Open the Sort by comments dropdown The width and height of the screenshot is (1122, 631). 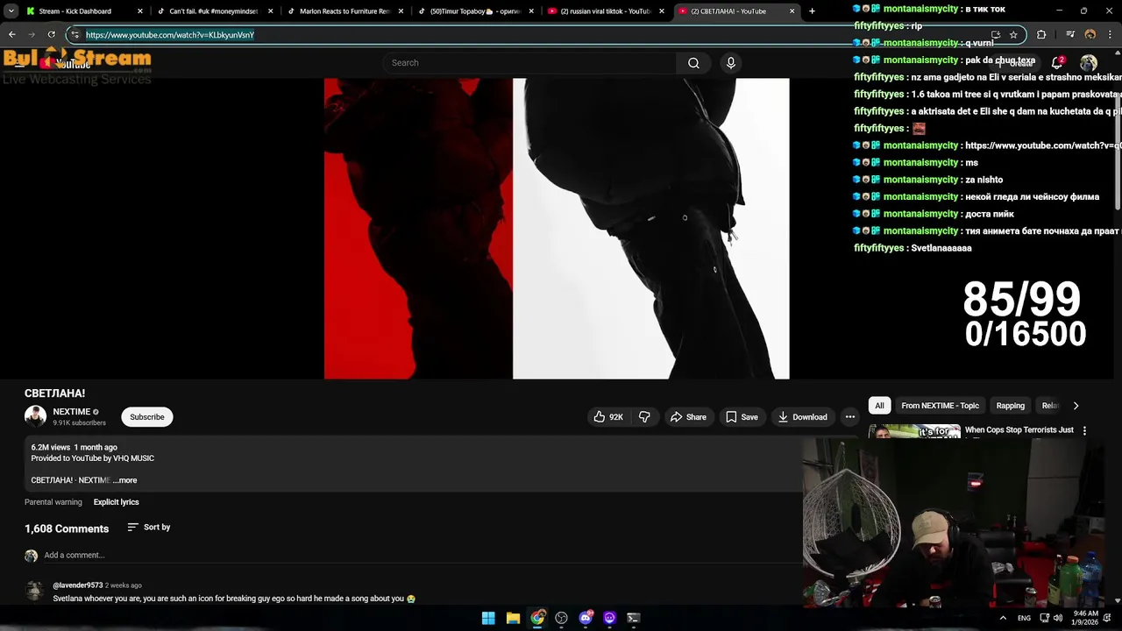pyautogui.click(x=149, y=528)
